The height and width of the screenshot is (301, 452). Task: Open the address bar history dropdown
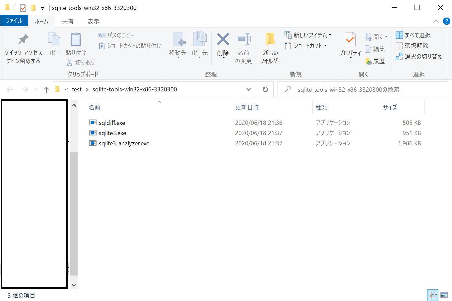[249, 89]
